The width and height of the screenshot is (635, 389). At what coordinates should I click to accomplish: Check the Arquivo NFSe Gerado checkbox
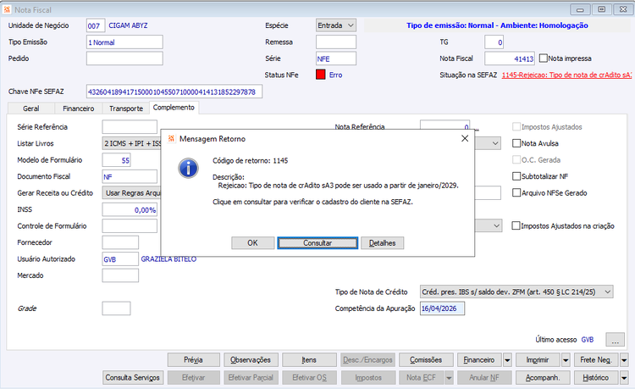(x=516, y=193)
